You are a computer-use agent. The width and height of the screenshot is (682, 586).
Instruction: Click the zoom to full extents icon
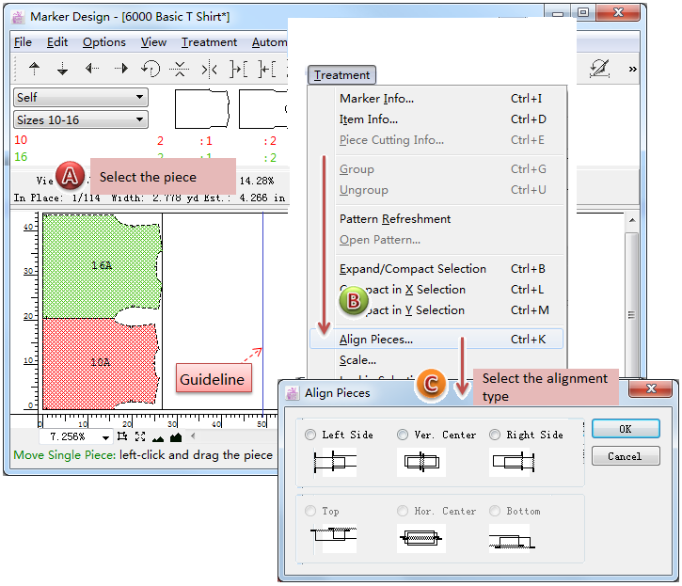140,437
